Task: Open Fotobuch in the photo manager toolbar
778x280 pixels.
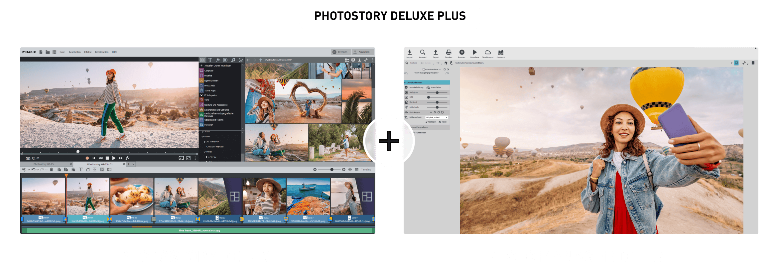Action: click(501, 54)
